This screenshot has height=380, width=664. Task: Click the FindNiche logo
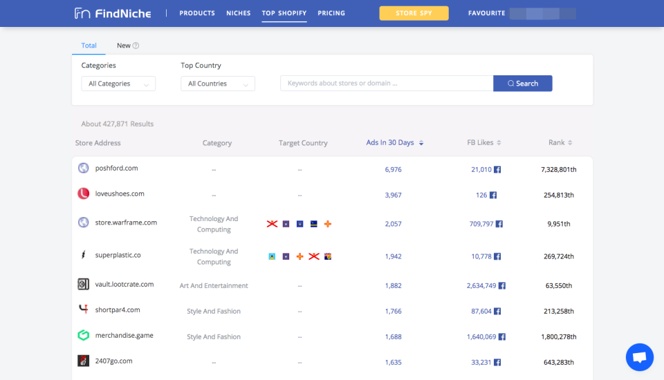coord(112,13)
